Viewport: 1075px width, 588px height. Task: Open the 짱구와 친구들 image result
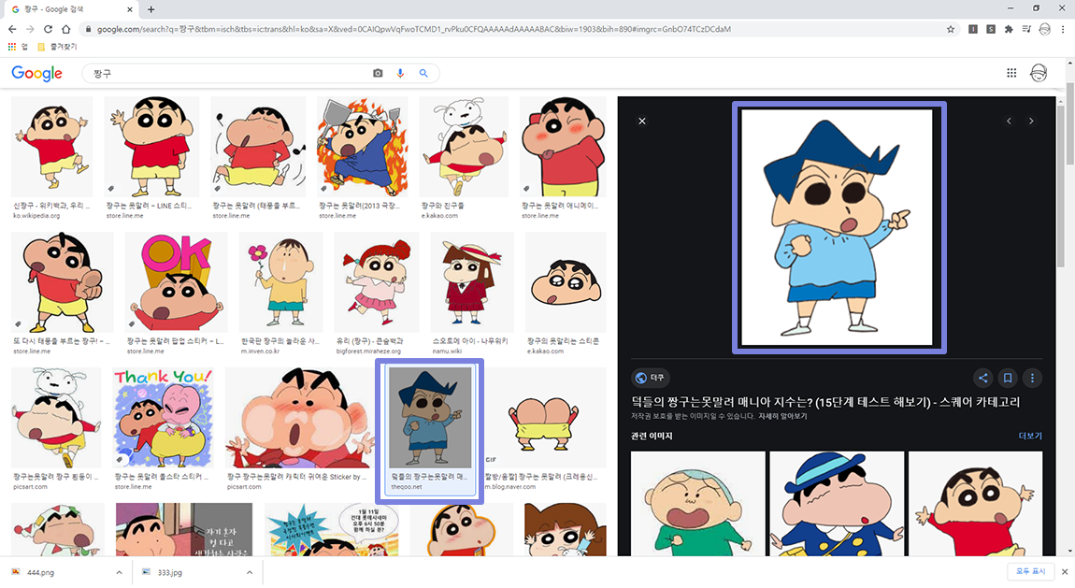pyautogui.click(x=465, y=147)
